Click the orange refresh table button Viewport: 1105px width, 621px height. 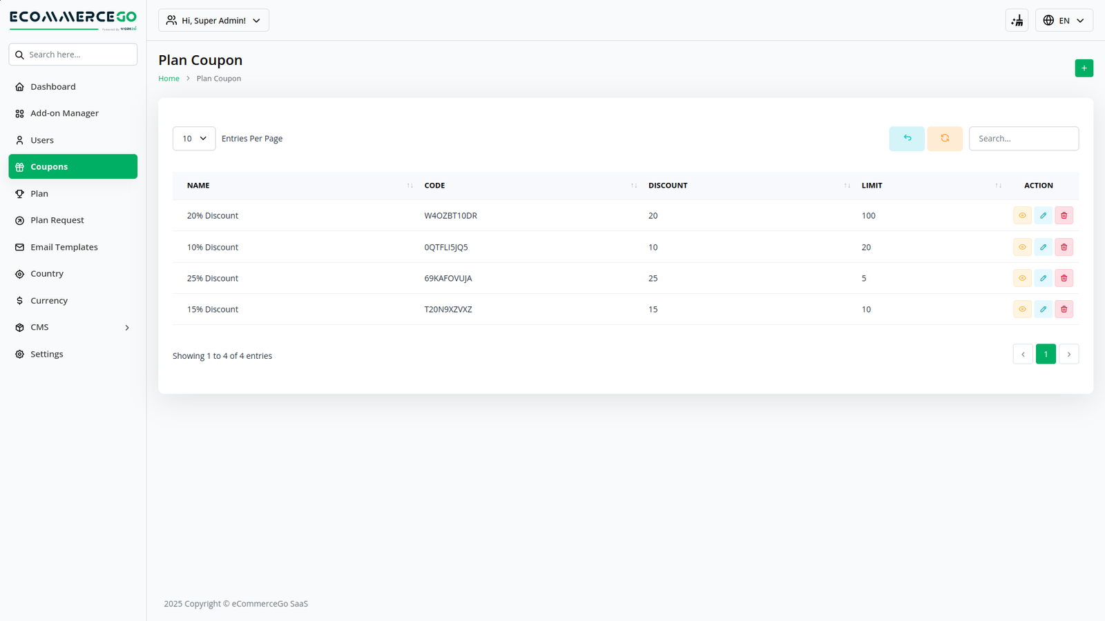(x=944, y=139)
